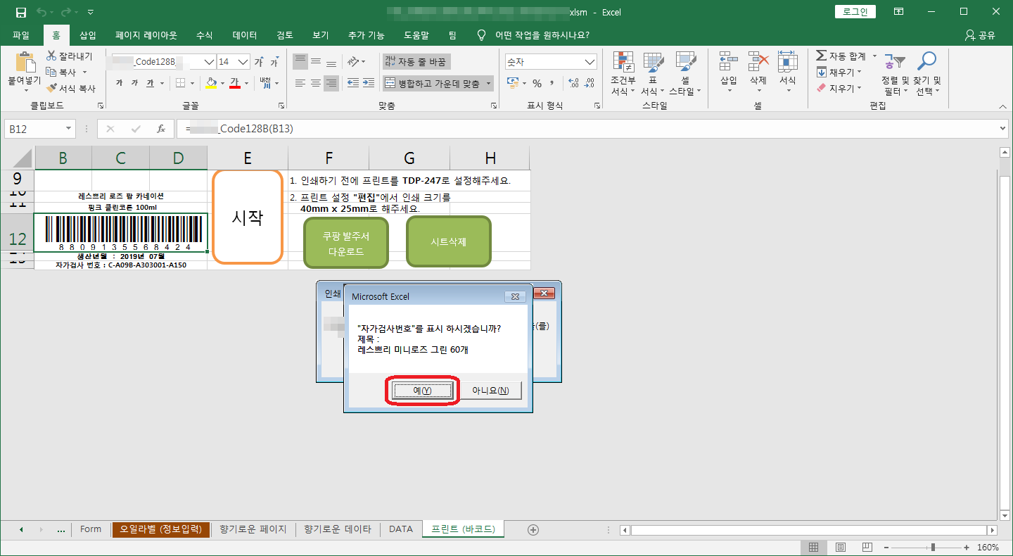This screenshot has width=1013, height=556.
Task: Add a new sheet with plus icon
Action: pyautogui.click(x=533, y=529)
